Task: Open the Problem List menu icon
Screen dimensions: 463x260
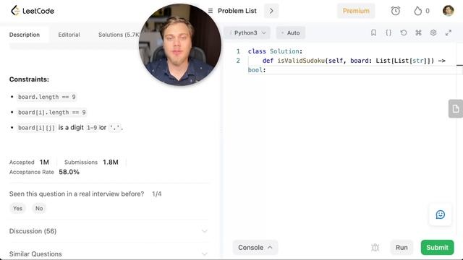Action: pos(211,11)
